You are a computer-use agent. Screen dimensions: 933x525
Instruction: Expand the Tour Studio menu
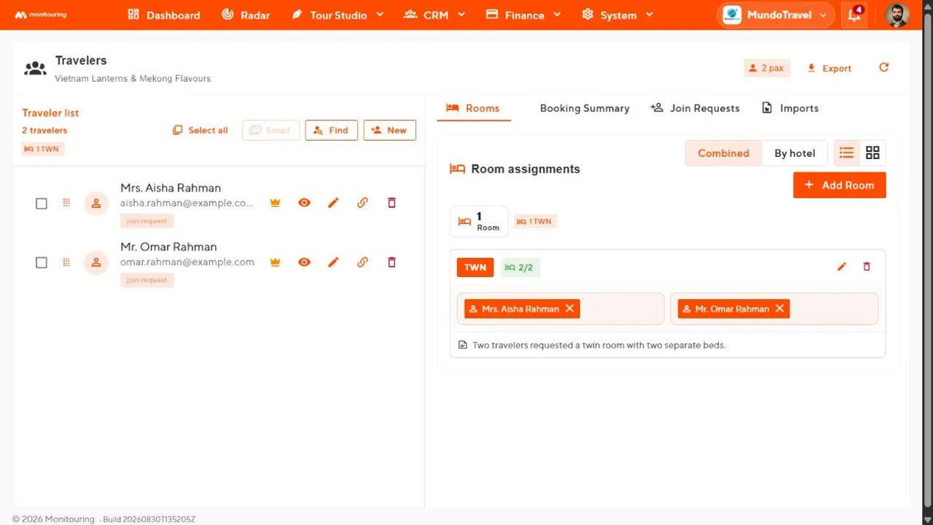click(337, 15)
